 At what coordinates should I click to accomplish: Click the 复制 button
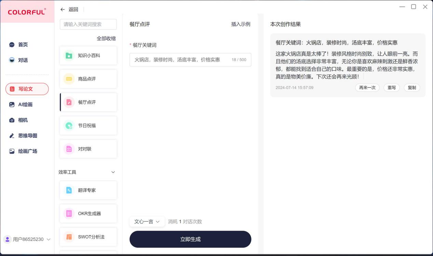pyautogui.click(x=412, y=88)
